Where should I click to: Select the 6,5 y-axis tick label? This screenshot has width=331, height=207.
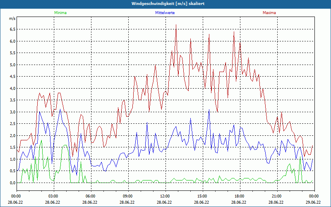13,29
